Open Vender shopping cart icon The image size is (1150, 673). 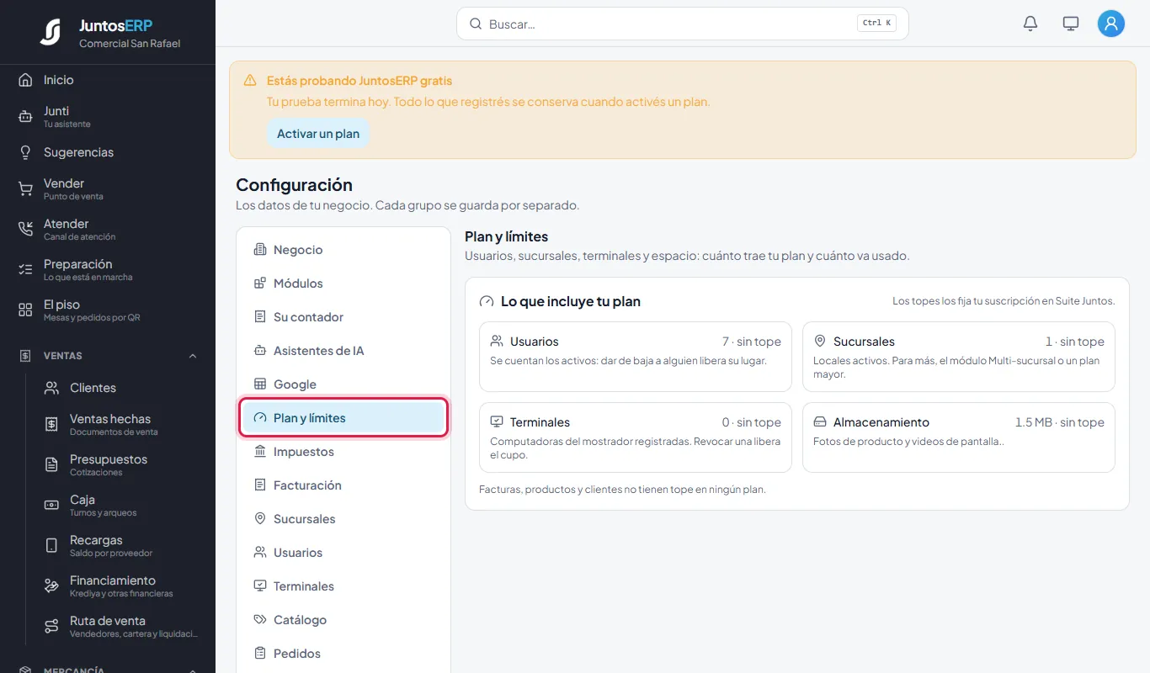[x=25, y=189]
